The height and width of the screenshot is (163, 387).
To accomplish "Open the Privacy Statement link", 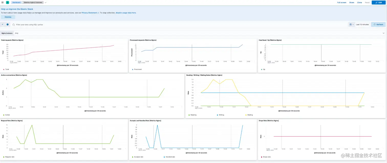I will pyautogui.click(x=90, y=13).
